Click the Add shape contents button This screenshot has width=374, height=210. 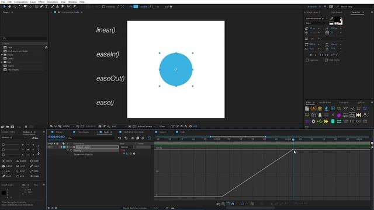click(x=171, y=6)
